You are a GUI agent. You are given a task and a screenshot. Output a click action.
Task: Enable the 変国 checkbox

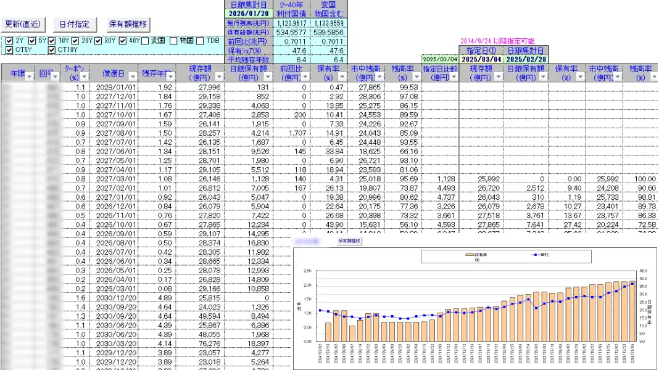click(x=145, y=41)
